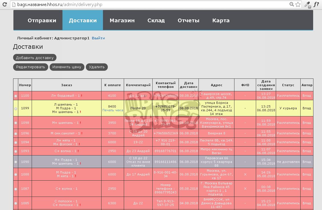Screen dimensions: 322x210
Task: Click the Адрес column header
Action: 216,85
